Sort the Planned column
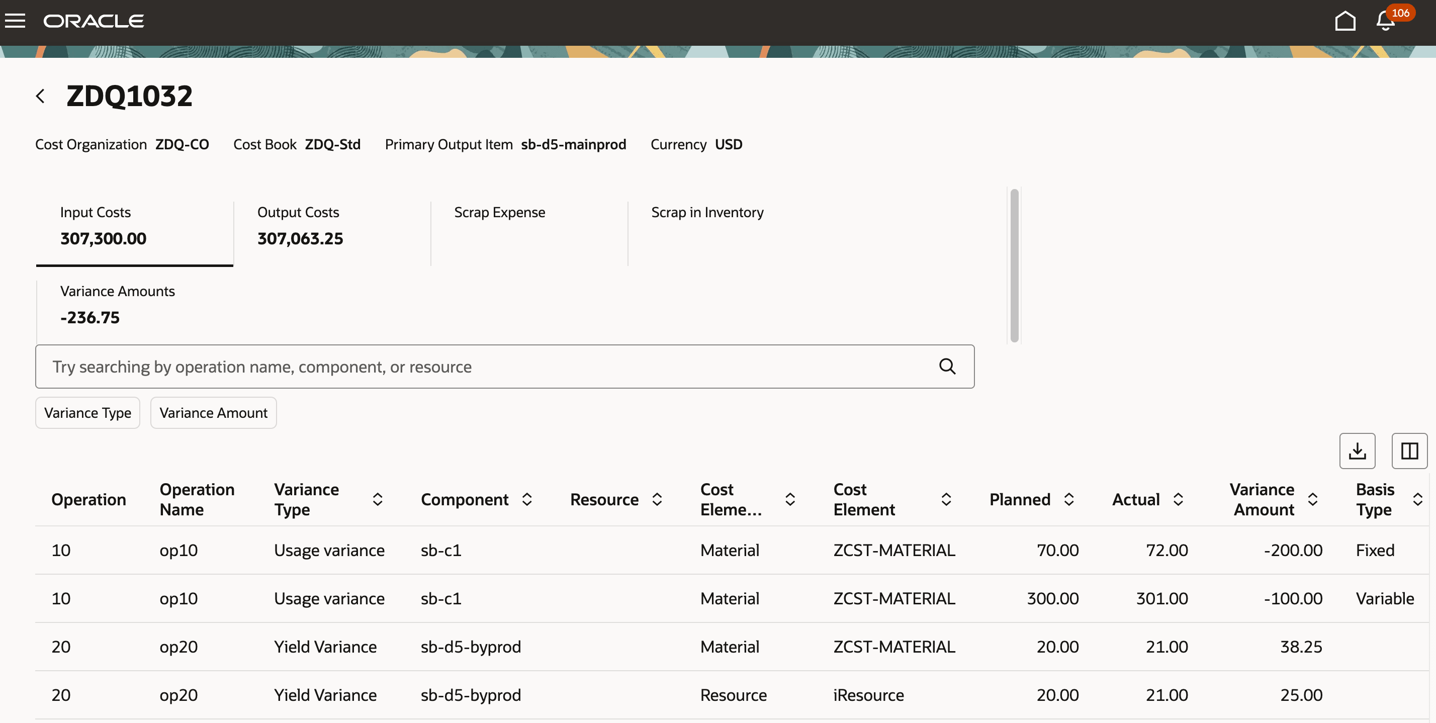 tap(1068, 499)
